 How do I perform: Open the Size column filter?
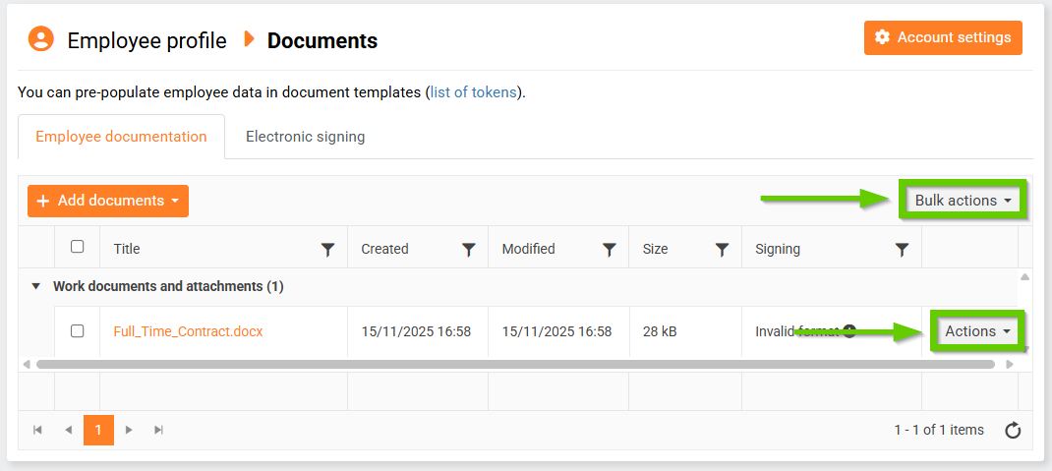(722, 250)
